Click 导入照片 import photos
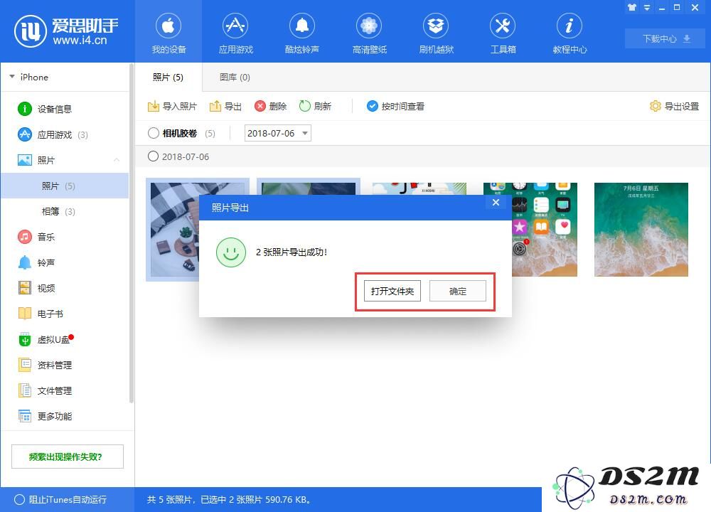Screen dimensions: 711x512 tap(172, 106)
